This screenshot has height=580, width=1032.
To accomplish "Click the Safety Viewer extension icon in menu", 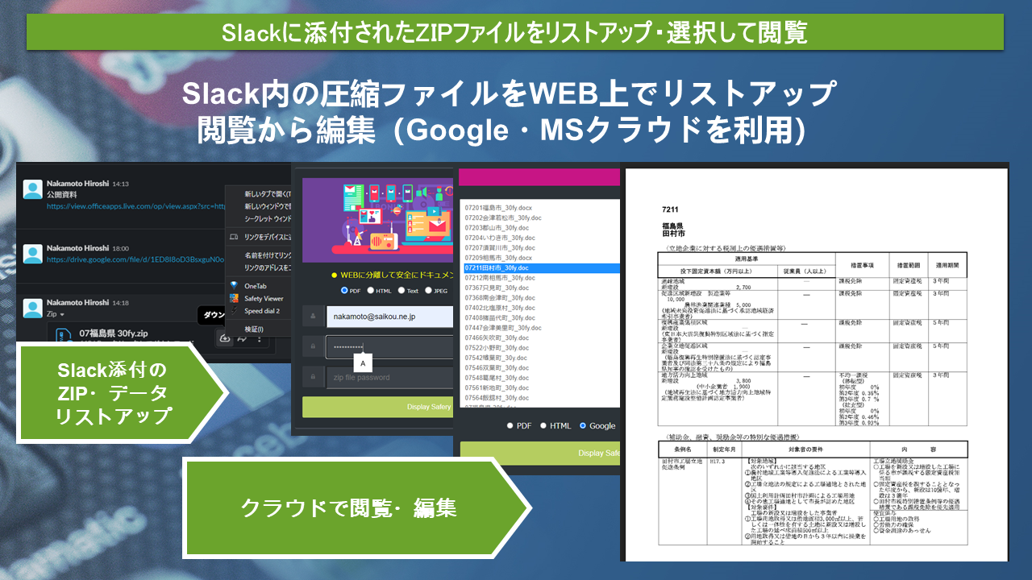I will 234,298.
